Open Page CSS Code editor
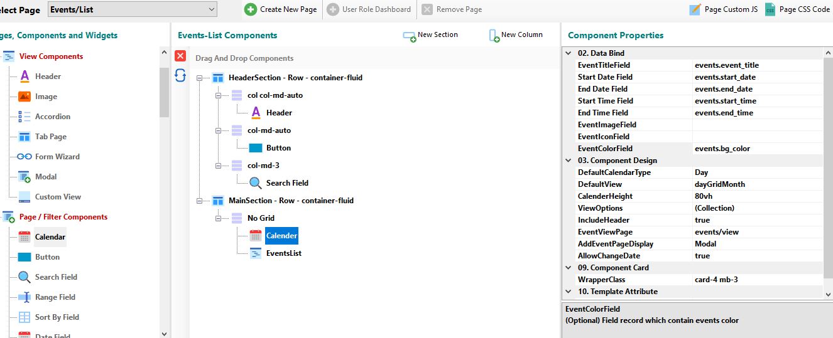Image resolution: width=833 pixels, height=338 pixels. pyautogui.click(x=797, y=9)
